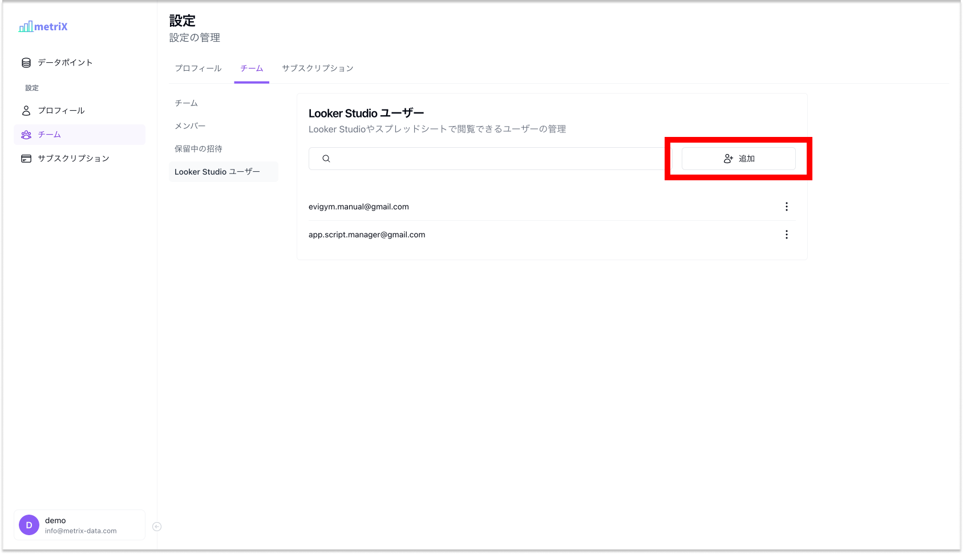Image resolution: width=963 pixels, height=554 pixels.
Task: Click the database icon beside データポイント
Action: tap(26, 63)
